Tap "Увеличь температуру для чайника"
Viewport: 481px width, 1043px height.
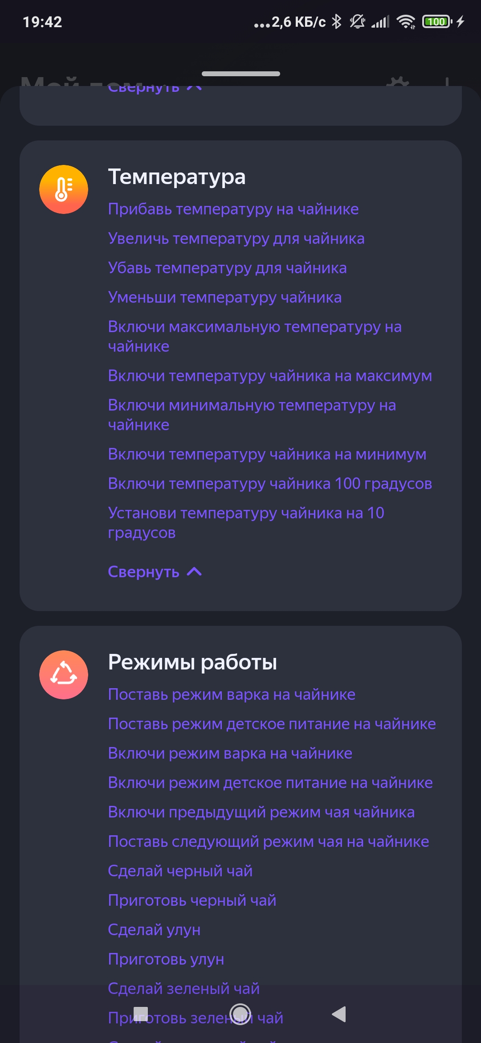[236, 238]
